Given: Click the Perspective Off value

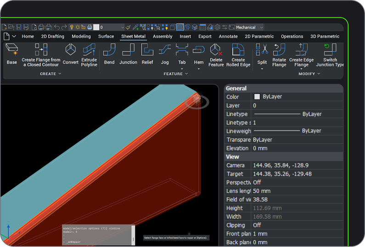Looking at the screenshot, I should point(297,182).
